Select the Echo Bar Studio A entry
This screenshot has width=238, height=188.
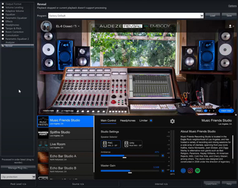tap(66, 157)
